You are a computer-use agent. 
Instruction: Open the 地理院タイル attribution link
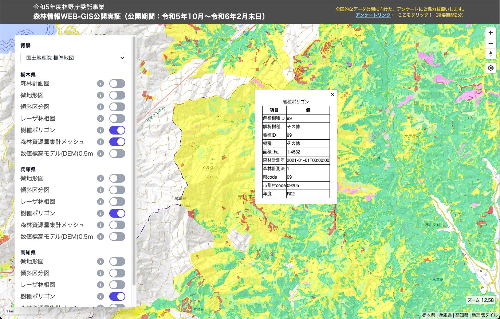tap(484, 315)
